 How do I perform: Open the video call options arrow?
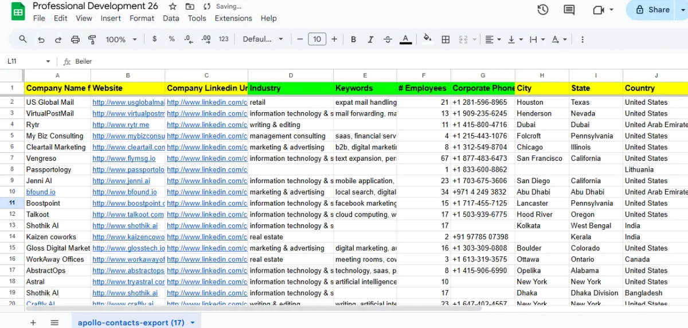point(612,10)
